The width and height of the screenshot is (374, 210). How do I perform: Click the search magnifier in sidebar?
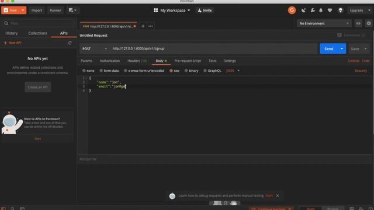pos(6,23)
